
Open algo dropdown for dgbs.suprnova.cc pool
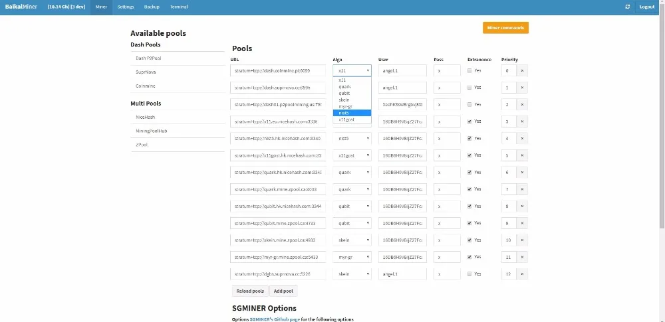(x=352, y=274)
